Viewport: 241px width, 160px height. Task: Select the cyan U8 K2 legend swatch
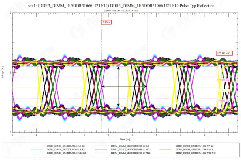(37, 150)
